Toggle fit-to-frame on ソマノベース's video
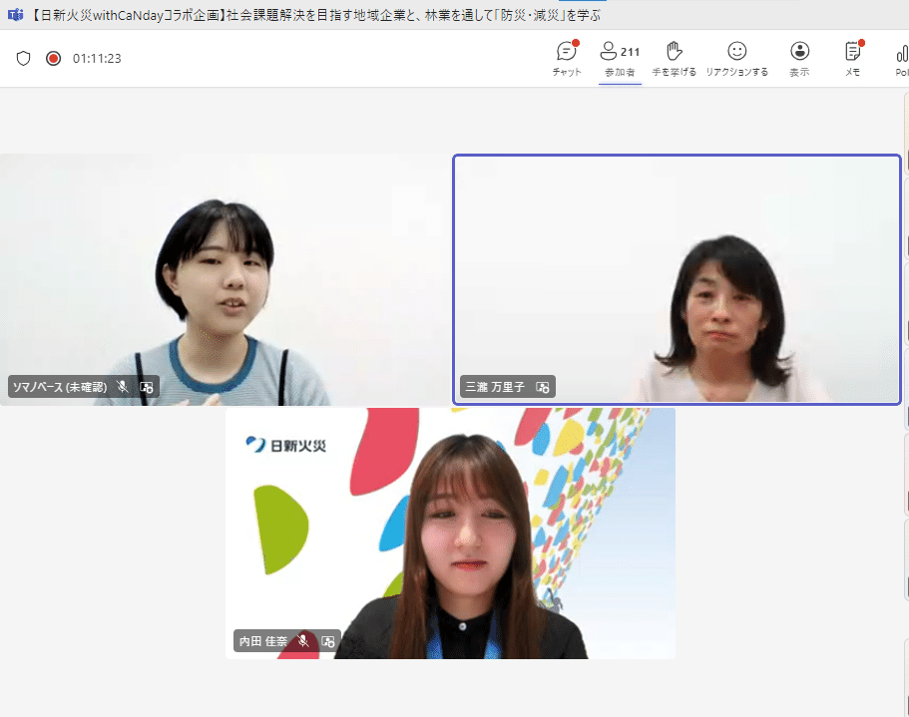 [147, 386]
